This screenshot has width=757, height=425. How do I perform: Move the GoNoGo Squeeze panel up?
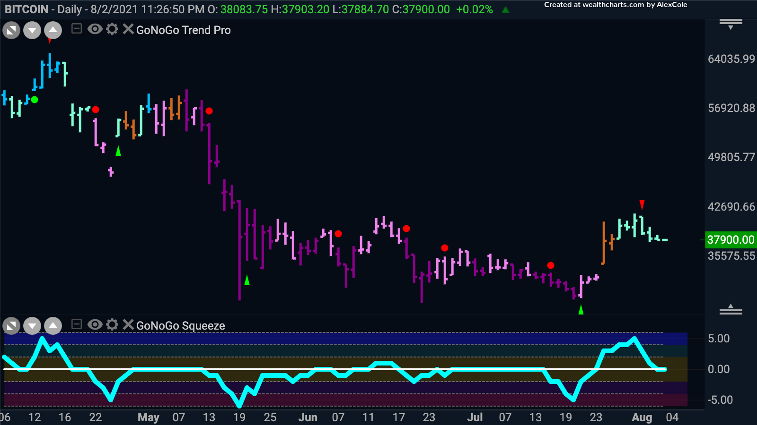click(x=53, y=326)
